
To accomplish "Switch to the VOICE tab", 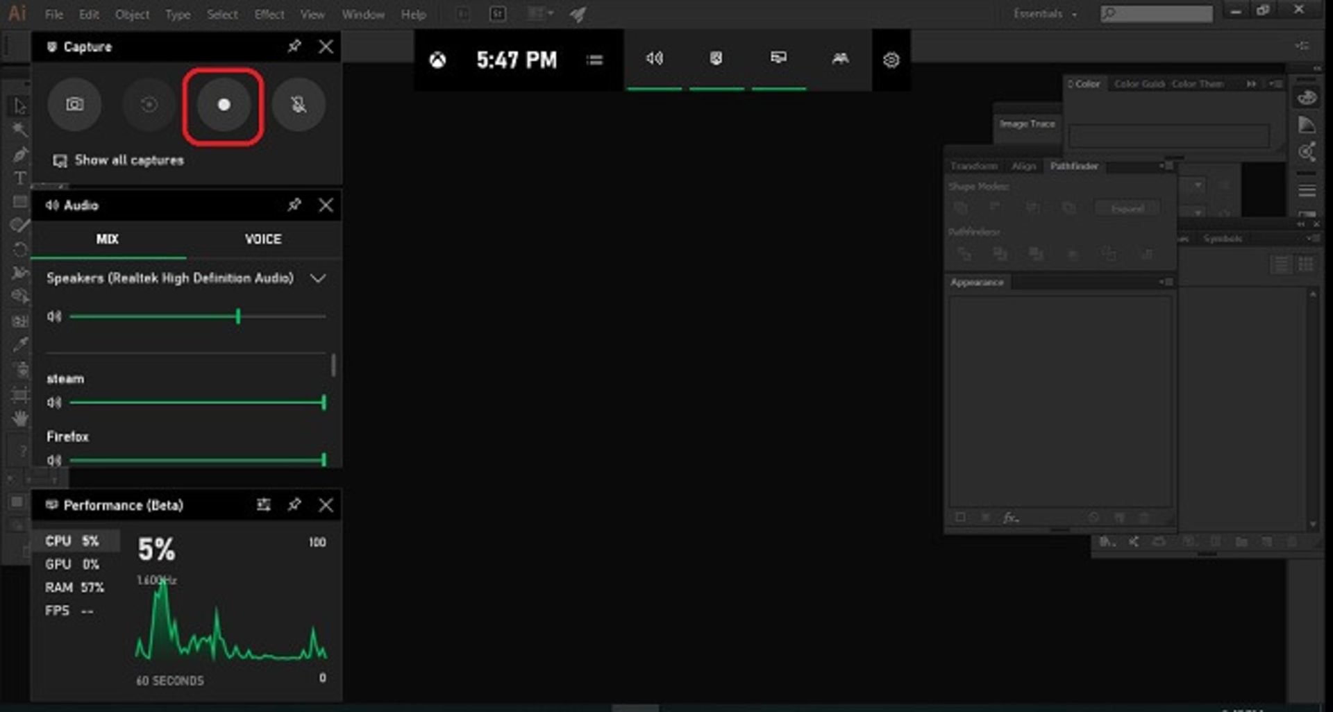I will [263, 239].
